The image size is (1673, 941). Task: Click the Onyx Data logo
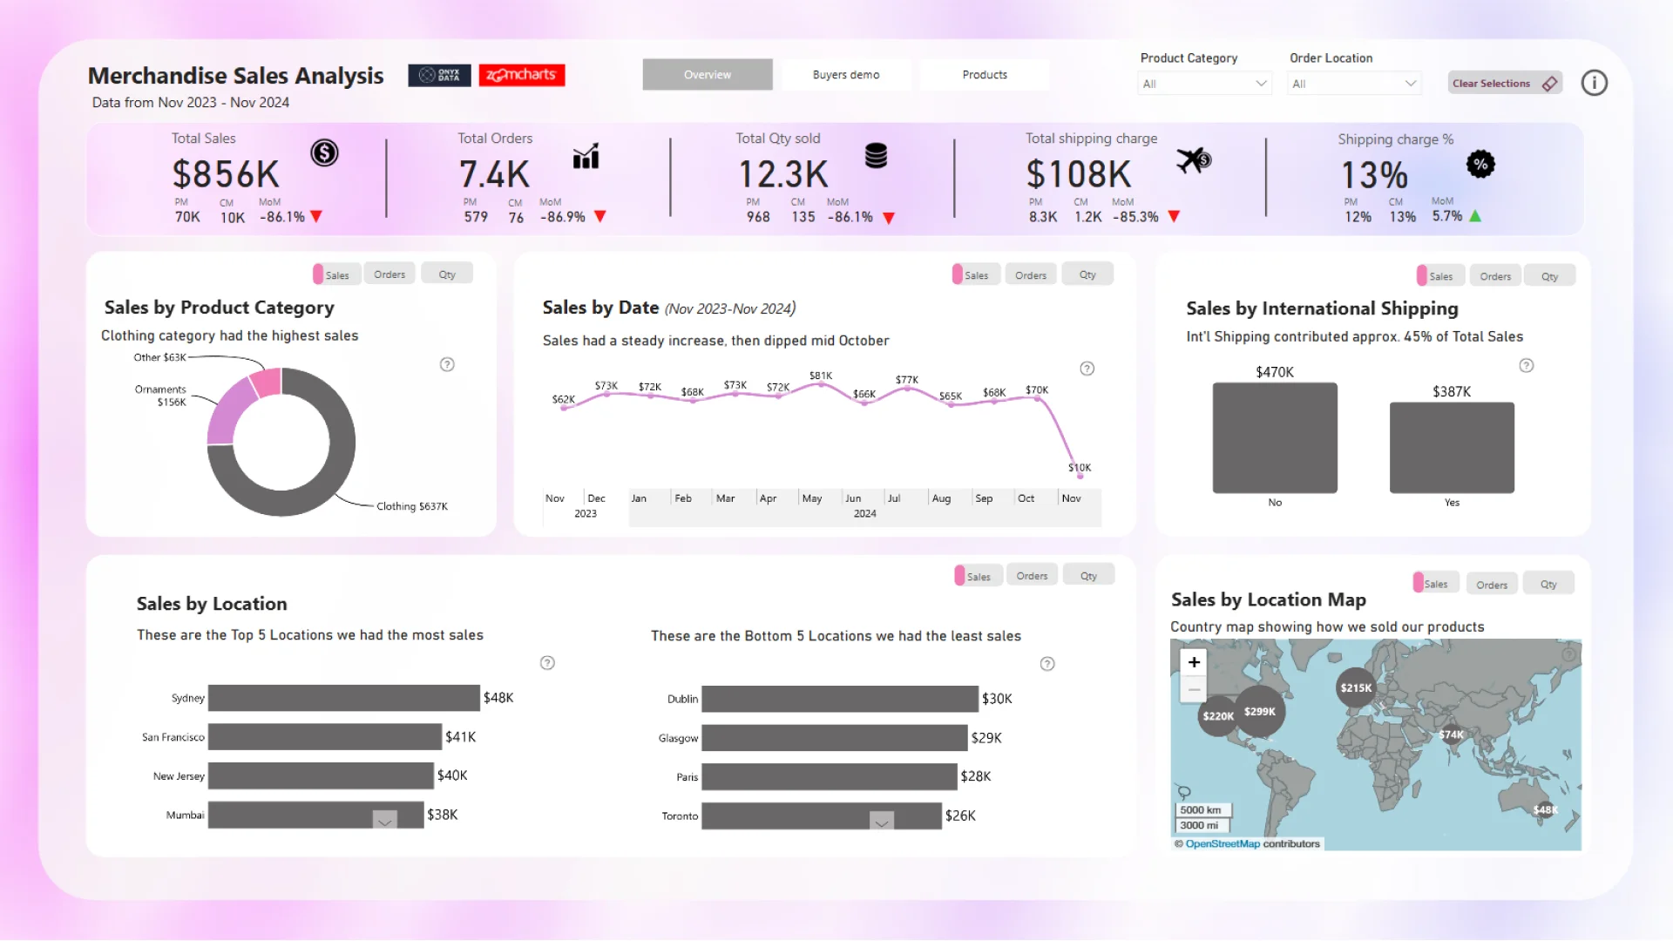(440, 75)
